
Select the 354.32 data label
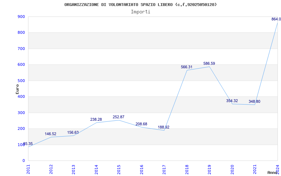click(x=232, y=101)
